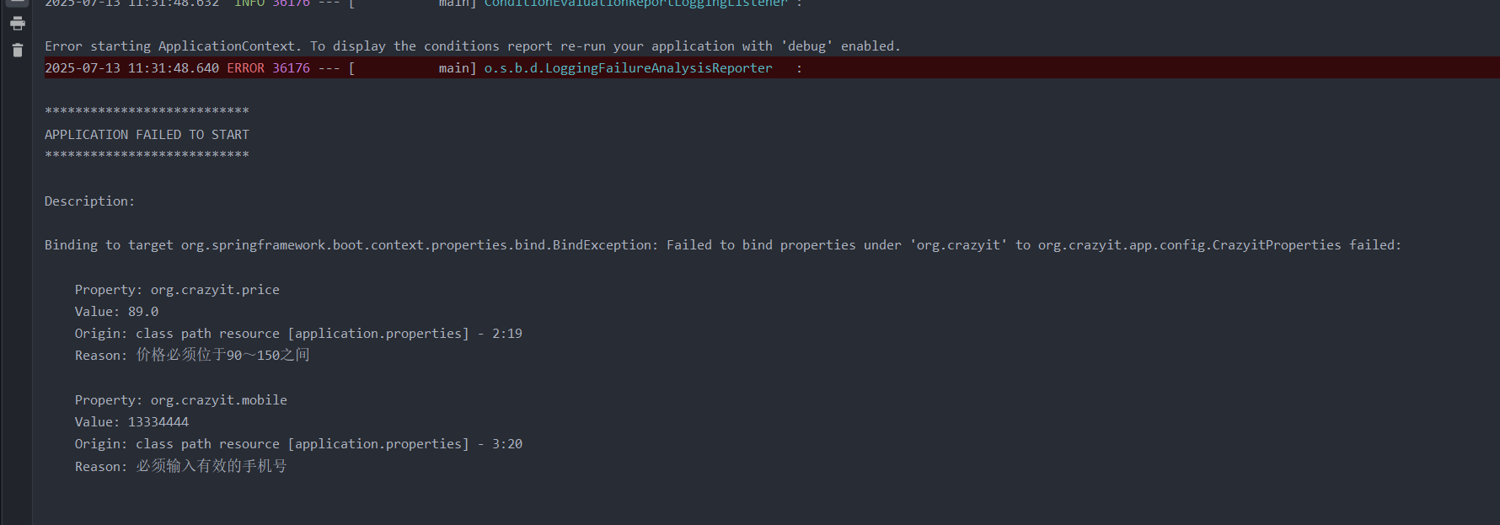Image resolution: width=1500 pixels, height=525 pixels.
Task: Click the Value: 89.0 line
Action: coord(116,312)
